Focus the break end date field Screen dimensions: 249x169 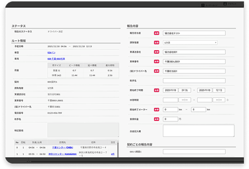(x=205, y=100)
